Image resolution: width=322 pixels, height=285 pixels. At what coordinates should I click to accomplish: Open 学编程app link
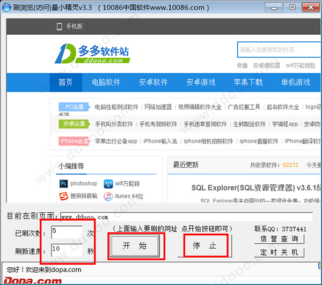click(x=285, y=124)
